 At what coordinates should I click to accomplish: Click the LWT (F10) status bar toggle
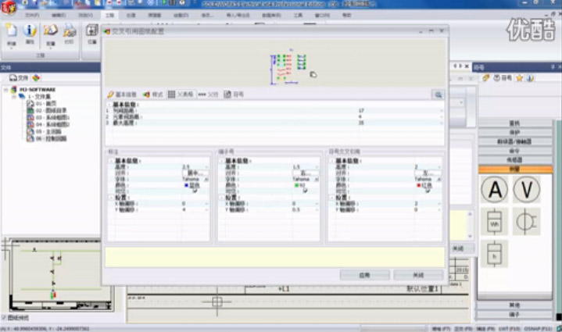click(510, 328)
